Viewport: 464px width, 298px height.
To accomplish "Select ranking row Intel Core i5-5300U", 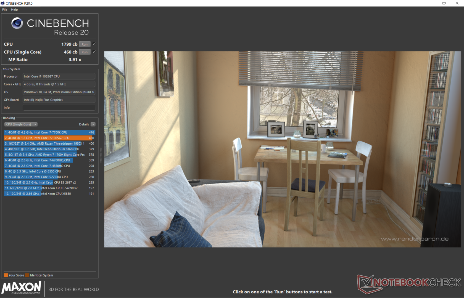I will coord(50,177).
